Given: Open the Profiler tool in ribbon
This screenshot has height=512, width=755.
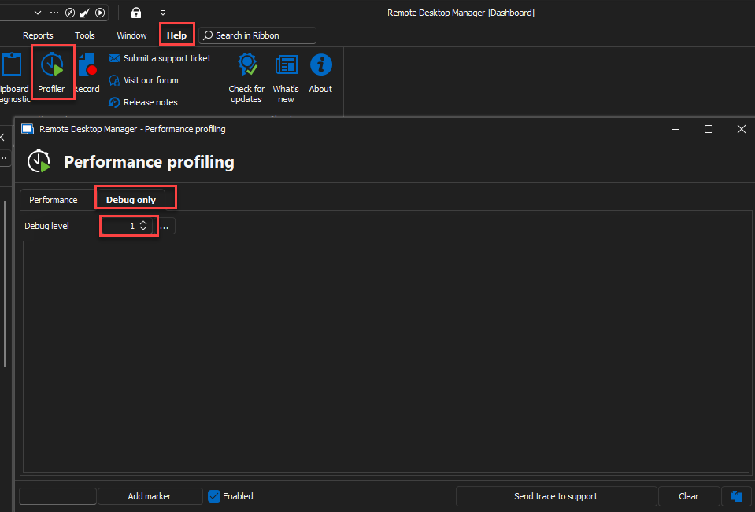Looking at the screenshot, I should click(x=52, y=73).
